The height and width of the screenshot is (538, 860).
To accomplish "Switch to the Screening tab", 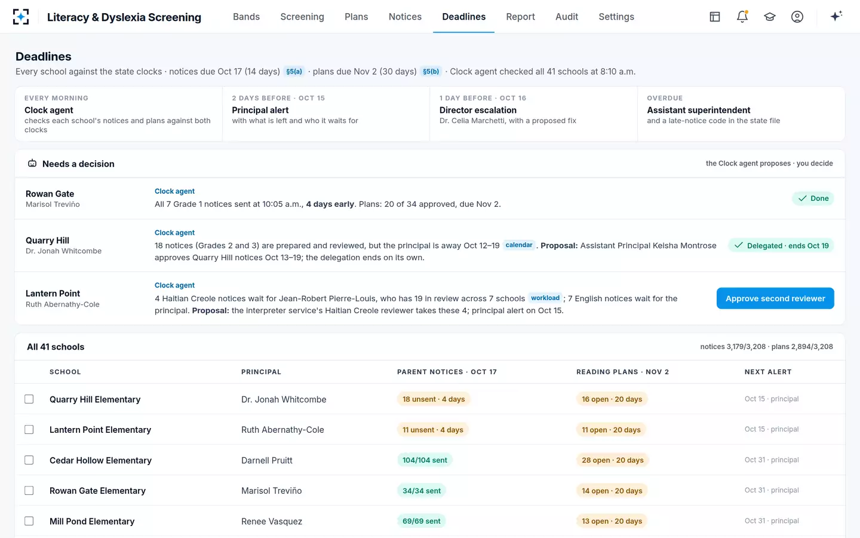I will (x=302, y=17).
